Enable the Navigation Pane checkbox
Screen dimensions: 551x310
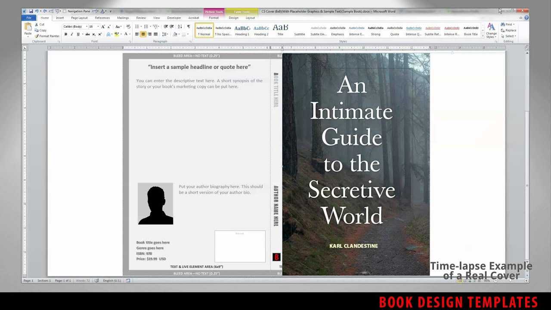tap(65, 11)
